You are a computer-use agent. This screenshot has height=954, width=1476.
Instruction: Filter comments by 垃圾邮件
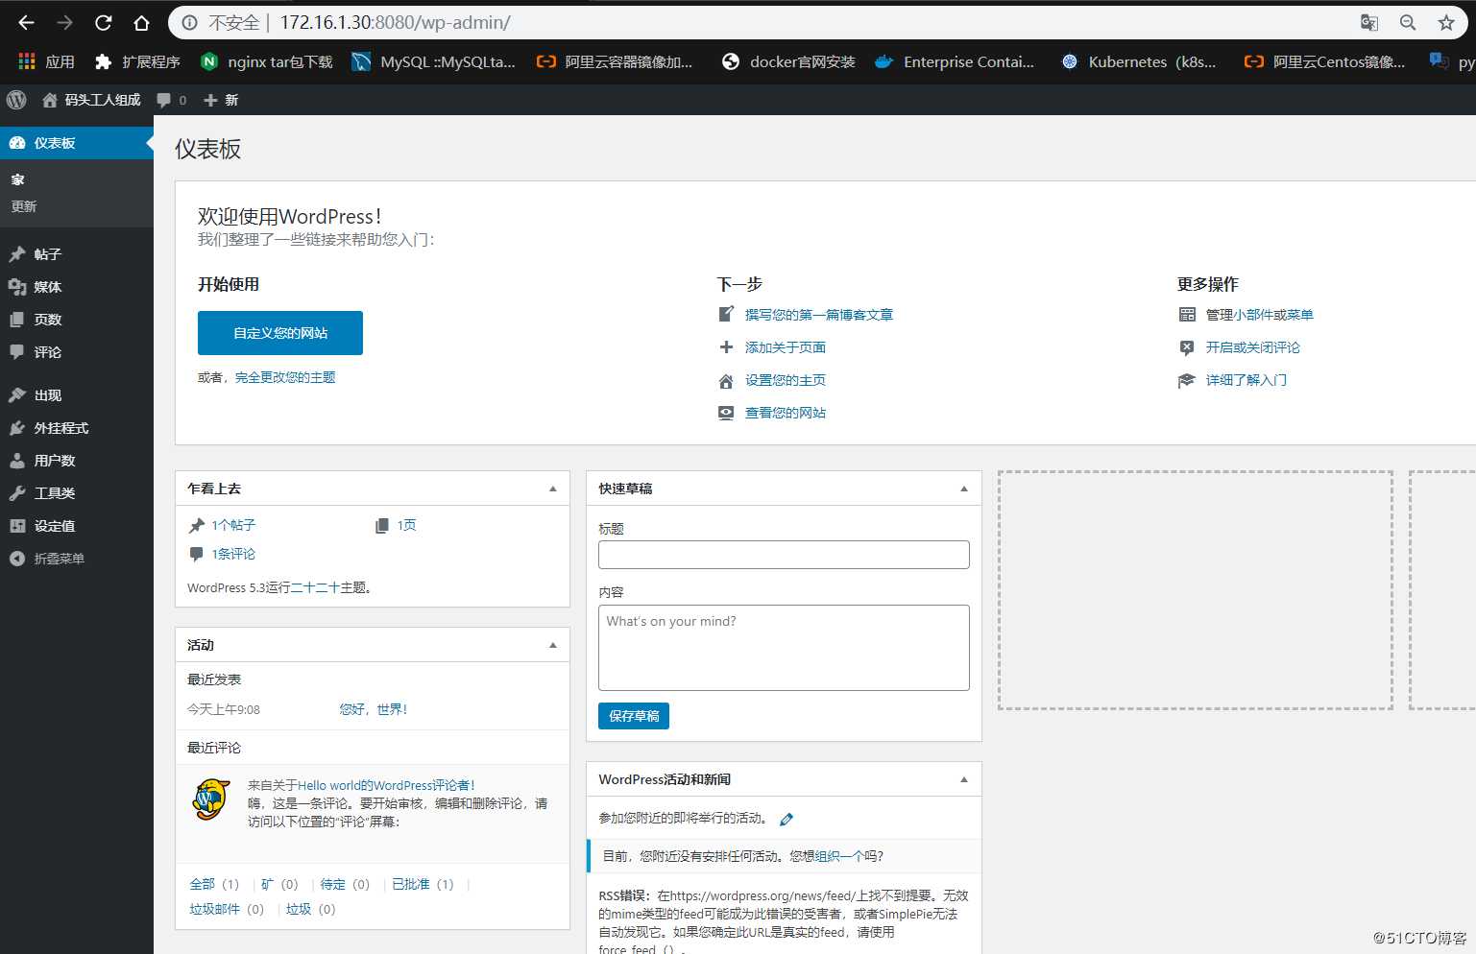coord(214,909)
